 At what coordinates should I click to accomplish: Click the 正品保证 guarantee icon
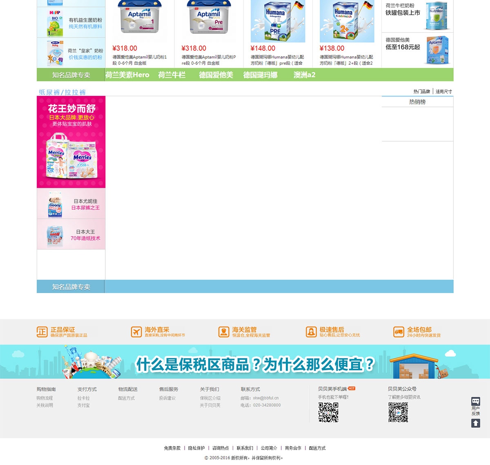(42, 332)
